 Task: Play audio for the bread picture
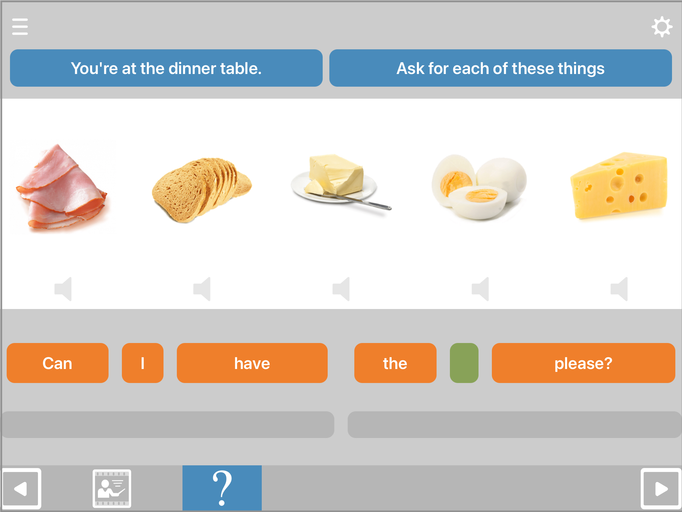(202, 289)
